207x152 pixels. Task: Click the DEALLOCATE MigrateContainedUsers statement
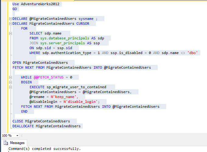pos(47,126)
